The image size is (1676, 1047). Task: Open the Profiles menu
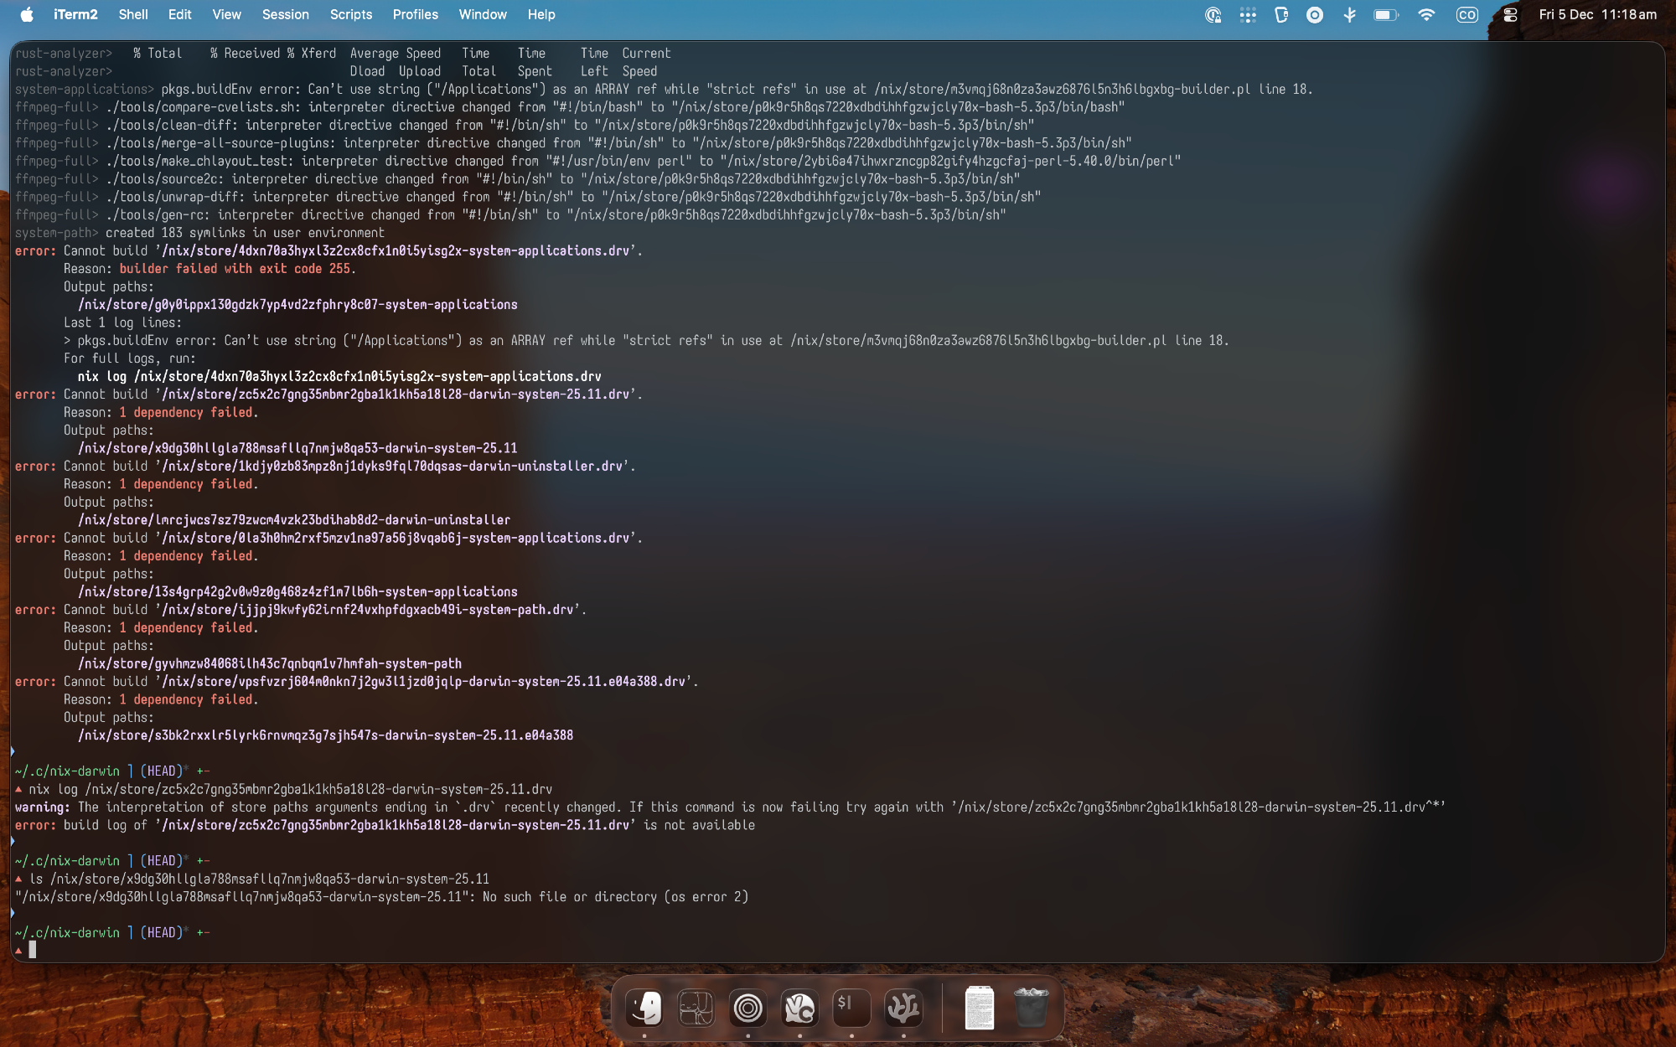415,14
